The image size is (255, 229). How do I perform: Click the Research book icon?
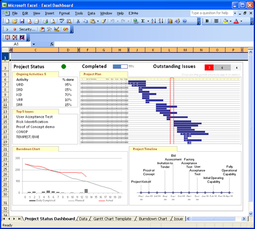[69, 21]
